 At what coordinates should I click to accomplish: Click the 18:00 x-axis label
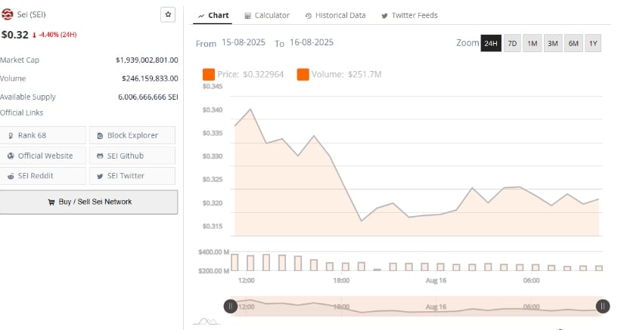341,281
